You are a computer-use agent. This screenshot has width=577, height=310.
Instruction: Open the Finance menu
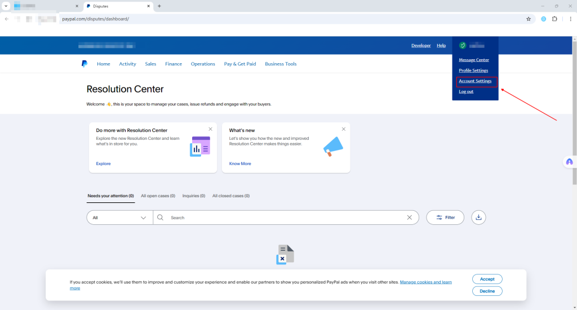[x=174, y=64]
